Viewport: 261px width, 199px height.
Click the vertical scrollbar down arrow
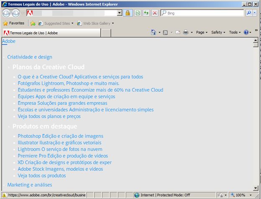pyautogui.click(x=256, y=189)
